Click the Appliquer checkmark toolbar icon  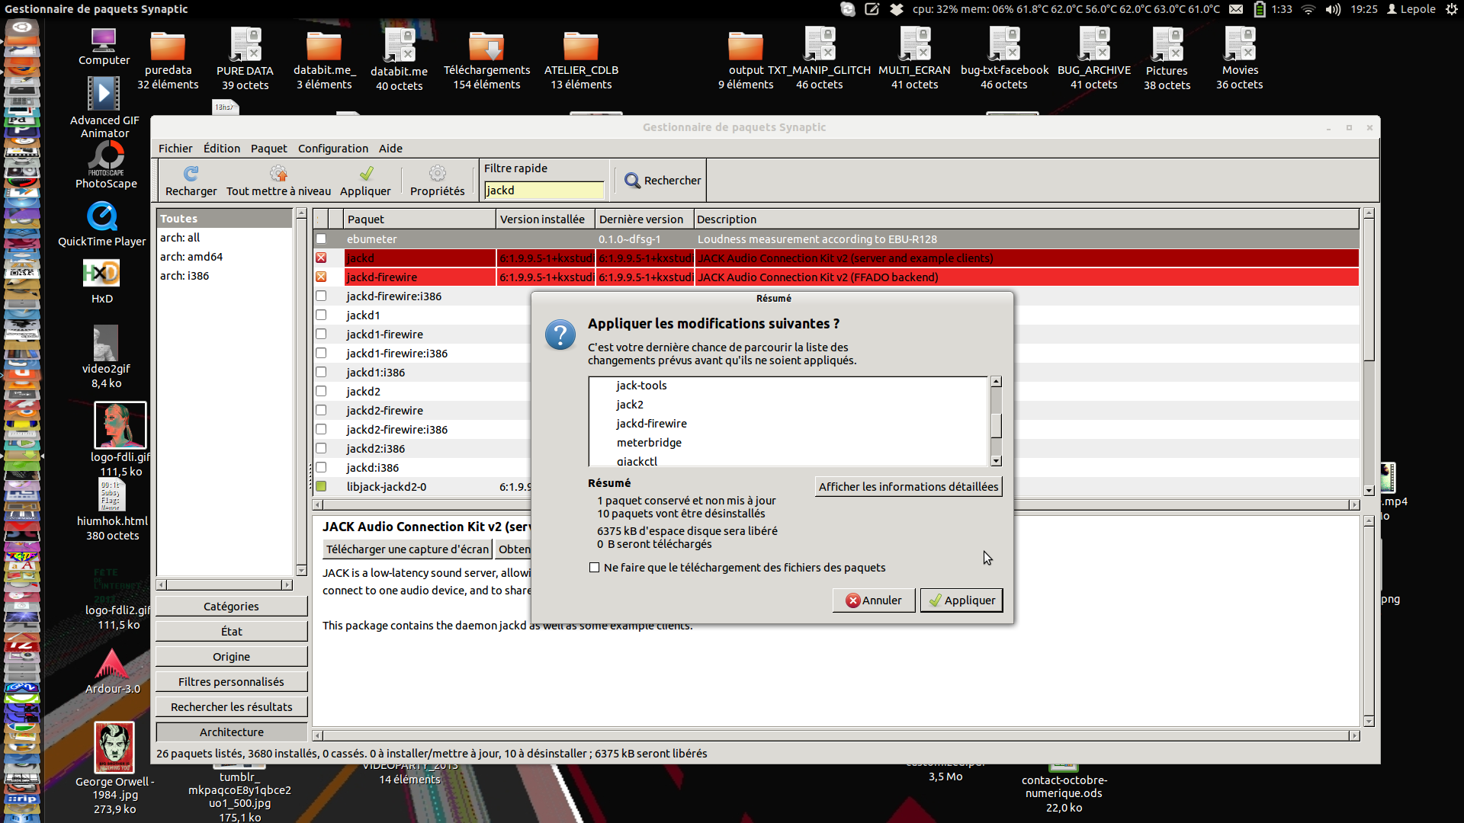(366, 174)
